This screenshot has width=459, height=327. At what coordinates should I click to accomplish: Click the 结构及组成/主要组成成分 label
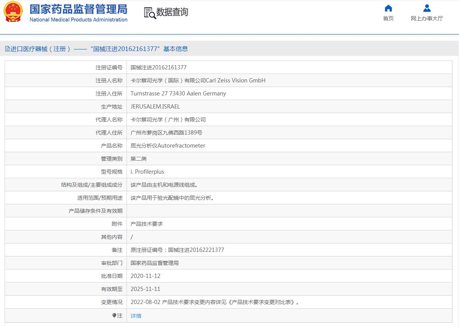92,185
